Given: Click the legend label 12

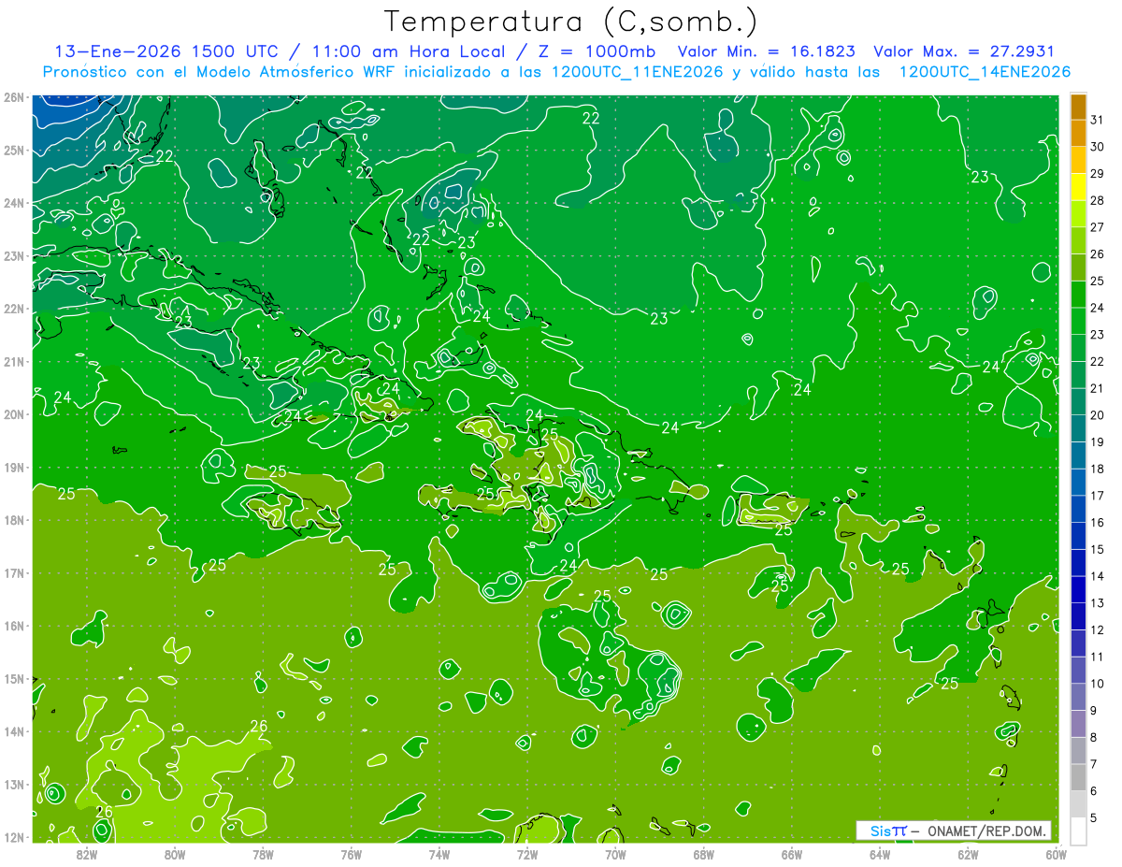Looking at the screenshot, I should pyautogui.click(x=1098, y=629).
